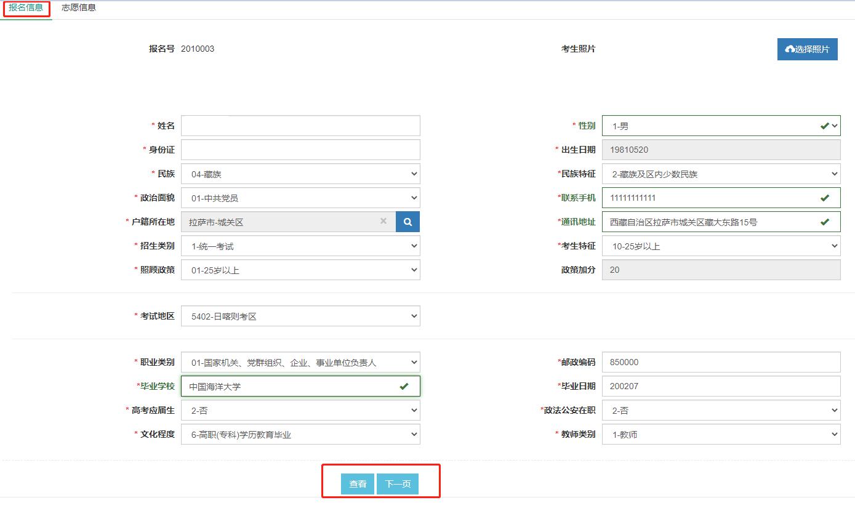Open the 性别 dropdown

click(x=720, y=126)
